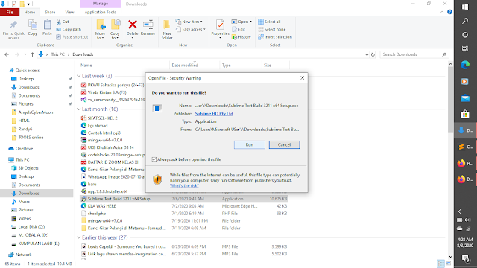Collapse Earlier this year group
477x268 pixels.
click(79, 237)
